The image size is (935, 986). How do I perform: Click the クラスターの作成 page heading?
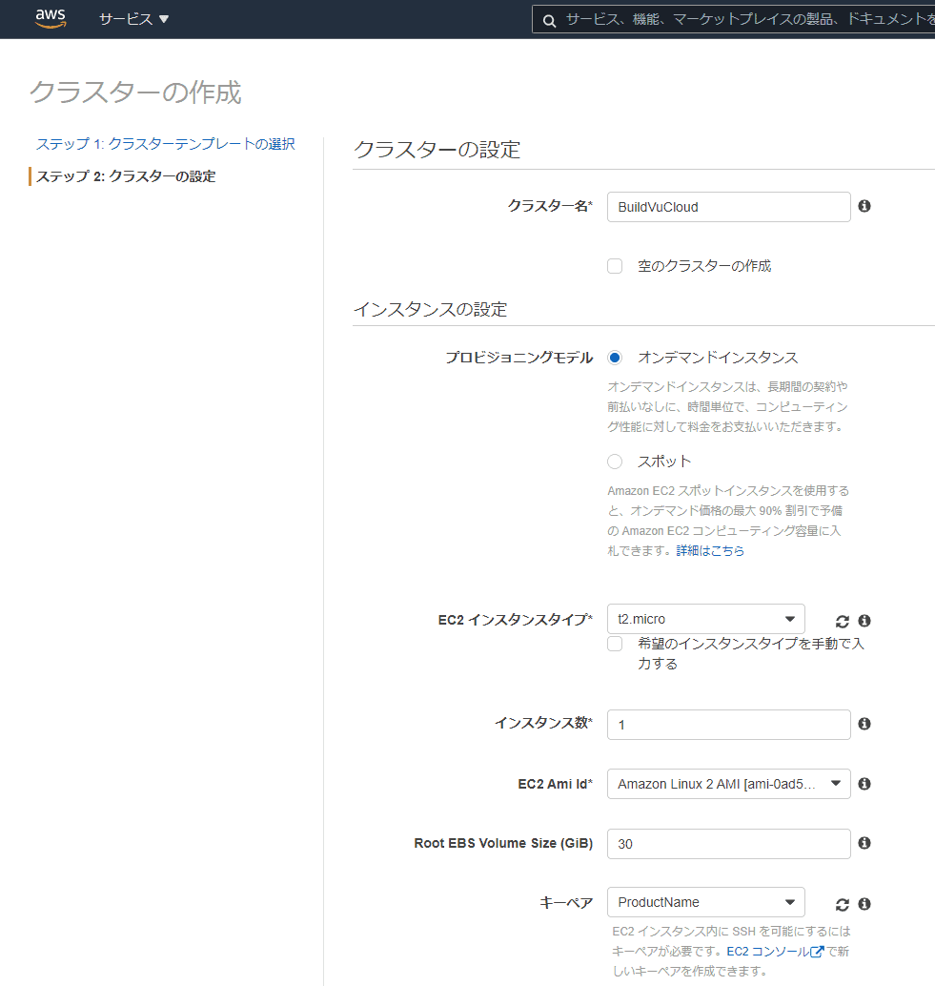(135, 92)
